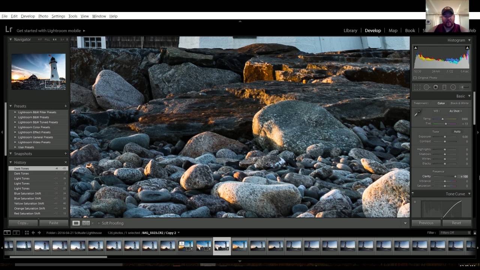Switch to Book module
This screenshot has height=270, width=480.
410,30
